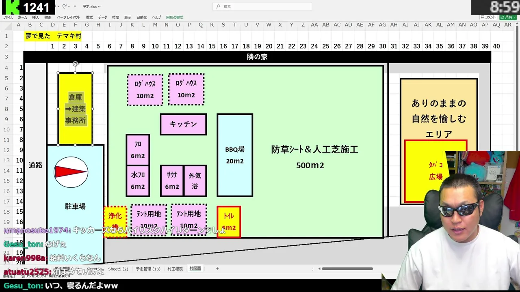Select the フロ 6m2 shape
The width and height of the screenshot is (520, 292).
(x=138, y=150)
